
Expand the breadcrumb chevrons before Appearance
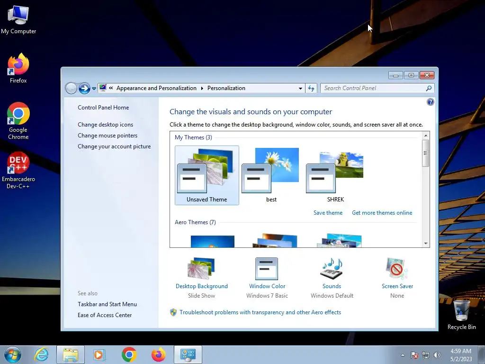click(x=111, y=88)
